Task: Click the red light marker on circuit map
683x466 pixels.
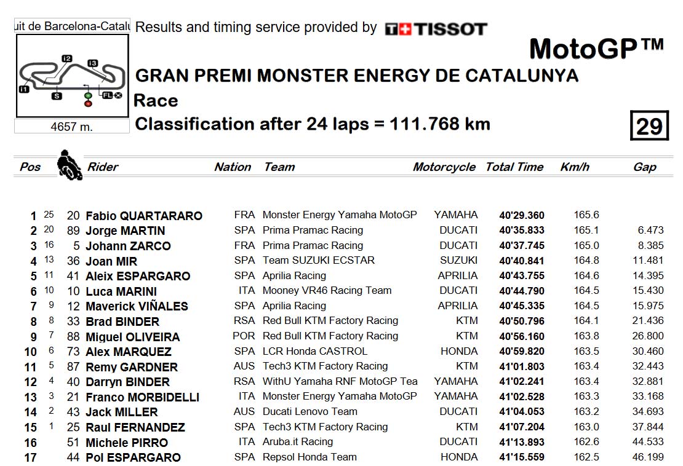Action: coord(88,103)
